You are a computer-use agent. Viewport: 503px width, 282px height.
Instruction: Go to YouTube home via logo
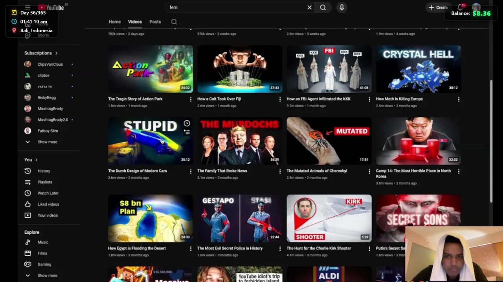point(51,7)
